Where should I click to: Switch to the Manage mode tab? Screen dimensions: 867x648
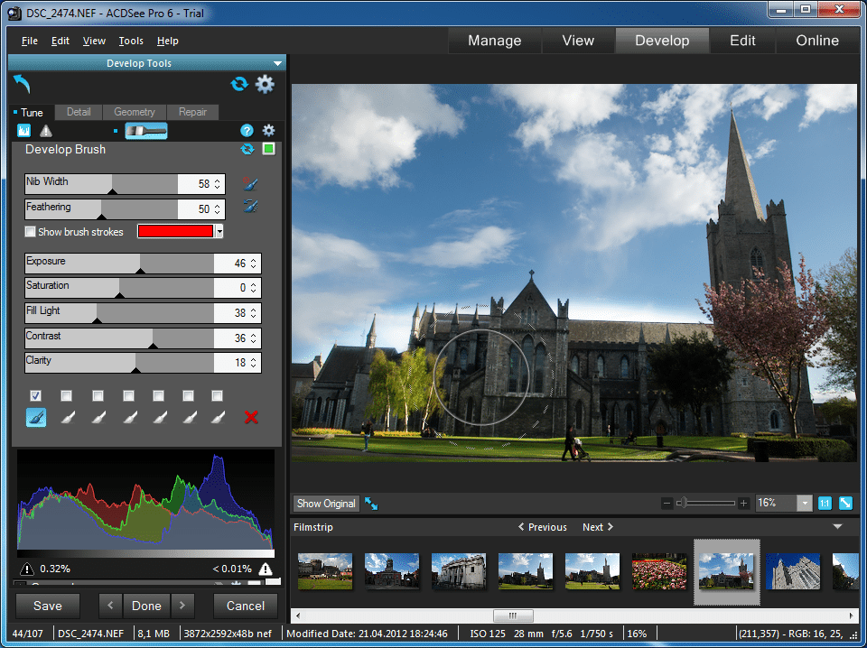(494, 41)
